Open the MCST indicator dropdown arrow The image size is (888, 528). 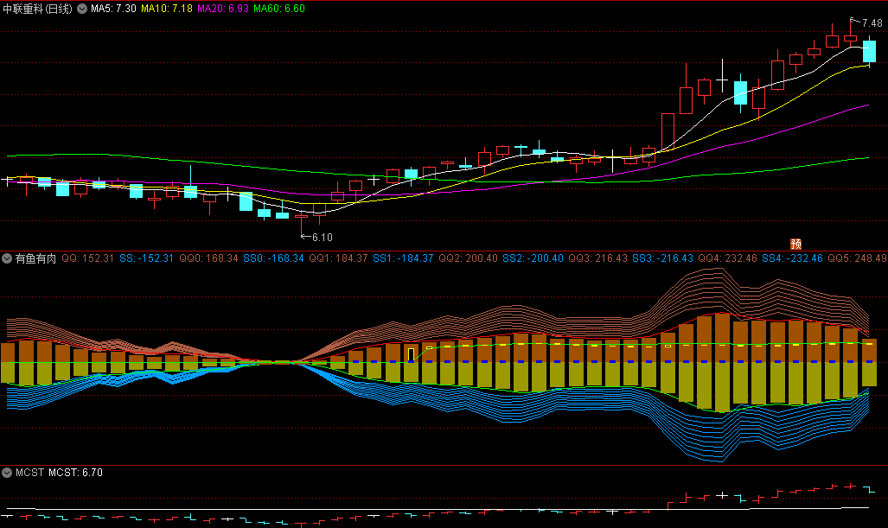(7, 473)
